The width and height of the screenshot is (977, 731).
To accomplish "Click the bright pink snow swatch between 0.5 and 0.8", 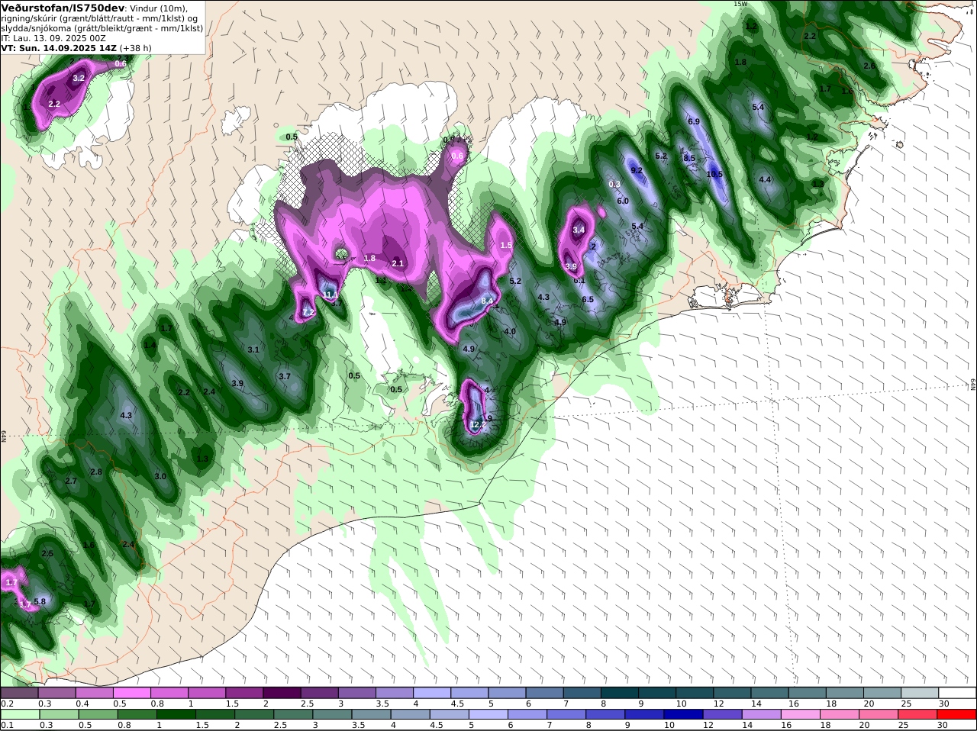I will click(x=131, y=693).
